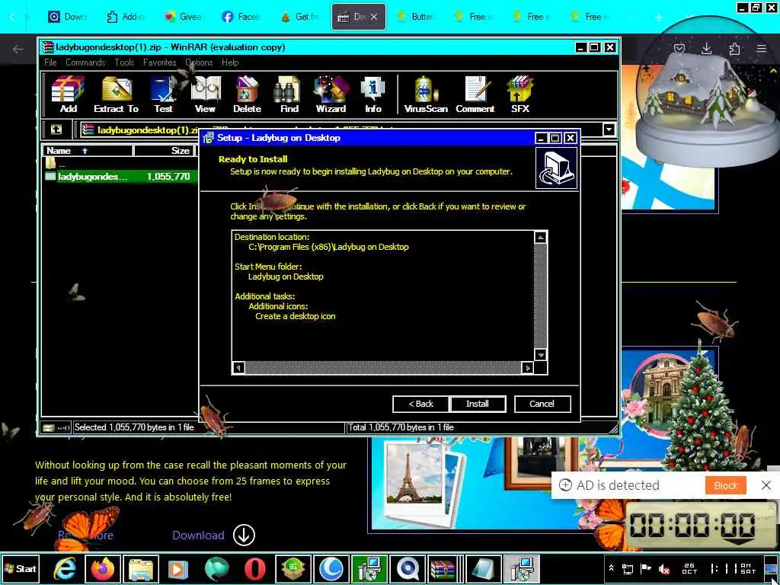Viewport: 780px width, 585px height.
Task: Open the Commands menu in WinRAR
Action: click(85, 62)
